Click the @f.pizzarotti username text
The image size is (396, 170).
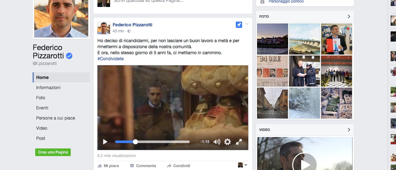click(45, 63)
